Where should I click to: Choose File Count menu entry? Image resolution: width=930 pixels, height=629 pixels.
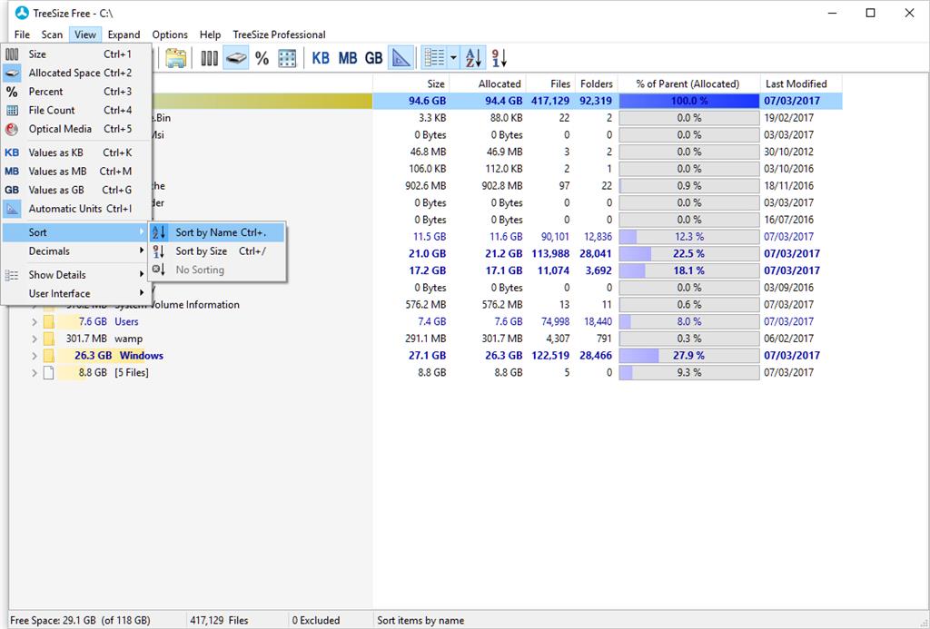(x=76, y=110)
